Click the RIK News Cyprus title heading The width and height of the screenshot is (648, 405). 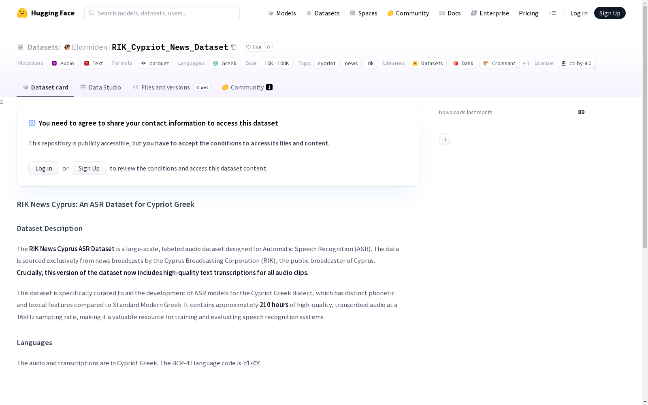pos(106,205)
